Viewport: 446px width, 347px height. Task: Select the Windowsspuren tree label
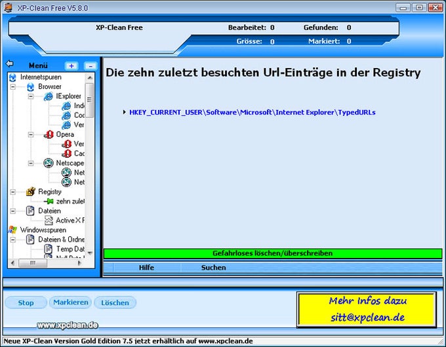43,230
